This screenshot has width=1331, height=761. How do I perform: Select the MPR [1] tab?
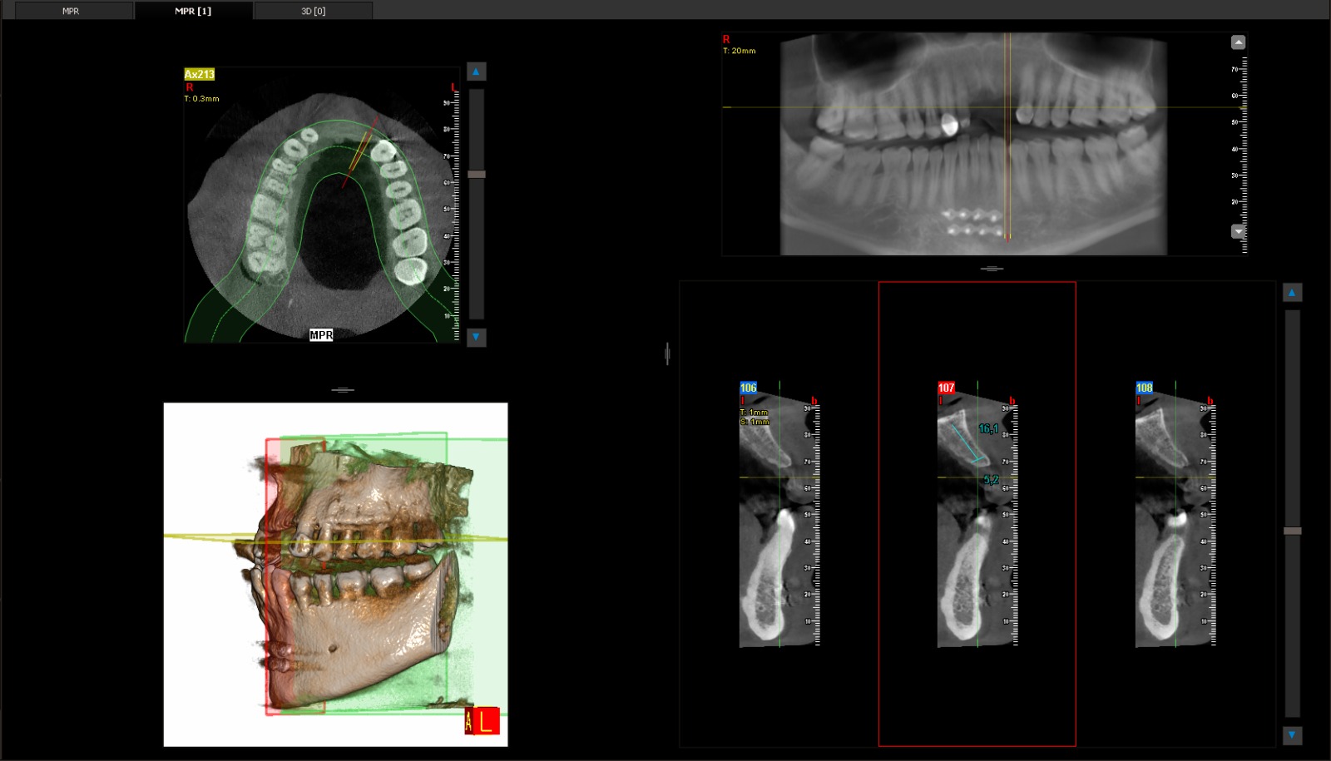point(193,11)
